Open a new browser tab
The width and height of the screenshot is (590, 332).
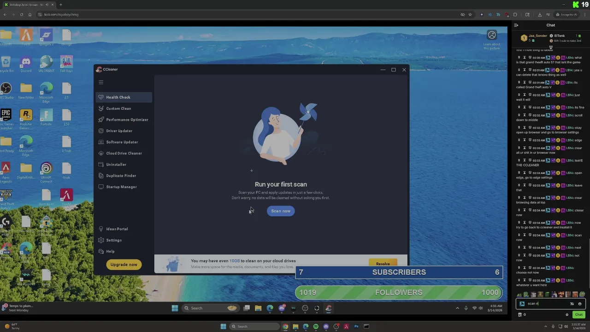click(x=60, y=5)
